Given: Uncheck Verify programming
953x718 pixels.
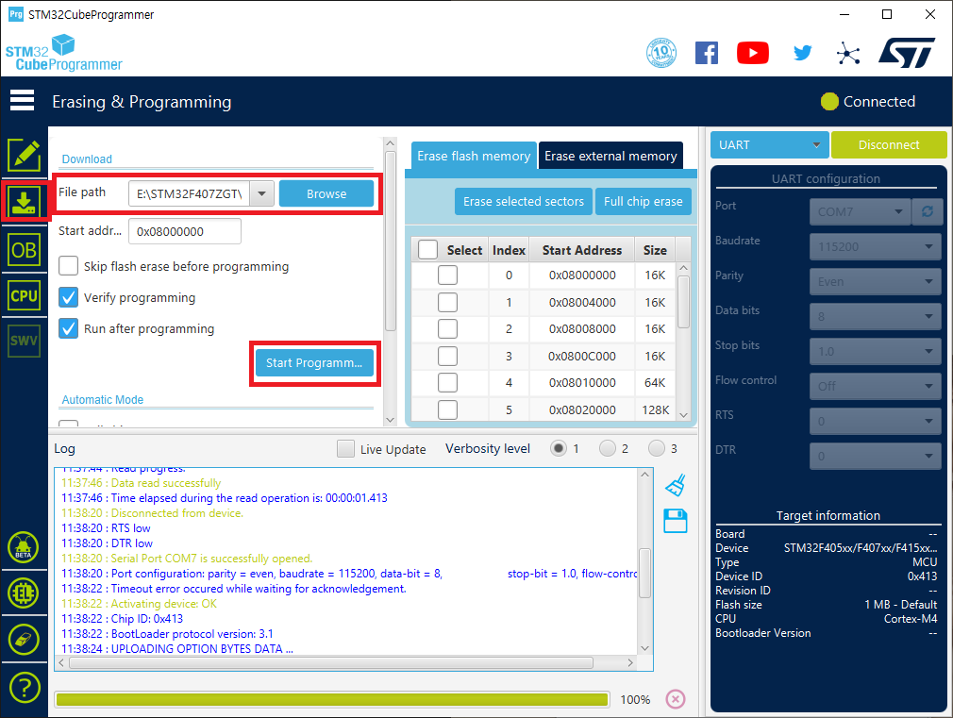Looking at the screenshot, I should (x=68, y=297).
